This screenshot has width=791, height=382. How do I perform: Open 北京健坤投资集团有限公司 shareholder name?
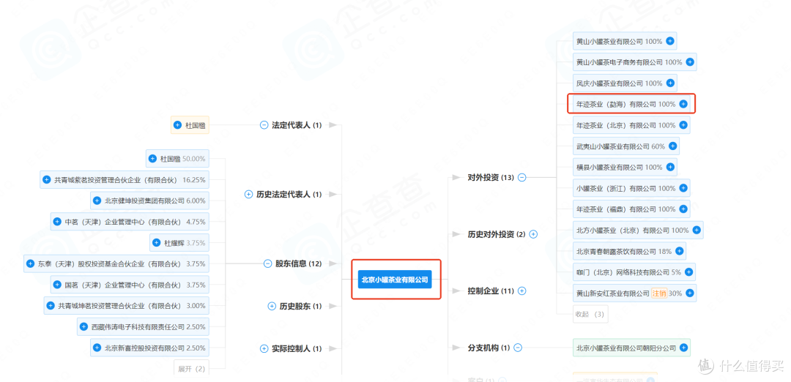tap(145, 201)
